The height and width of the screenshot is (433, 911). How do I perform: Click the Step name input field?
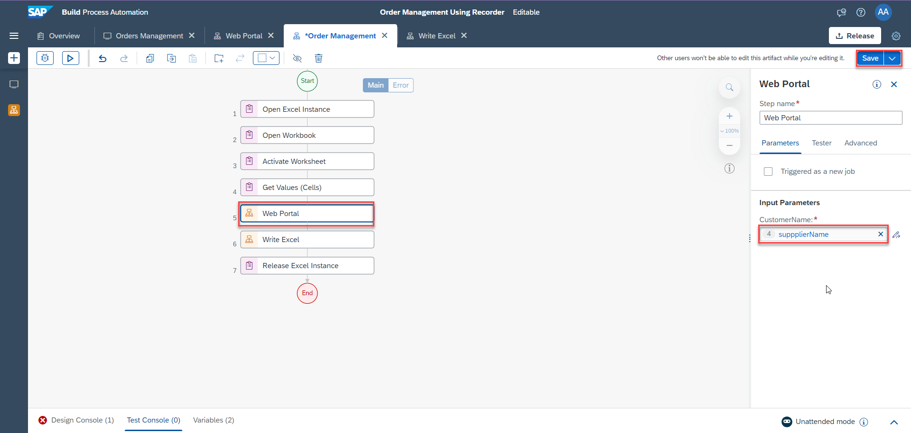830,118
